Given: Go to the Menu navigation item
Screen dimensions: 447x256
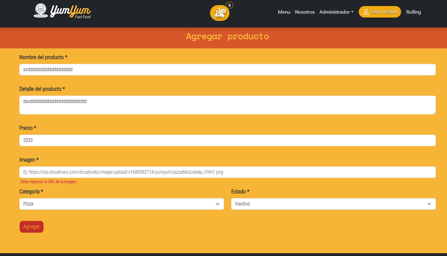Looking at the screenshot, I should pyautogui.click(x=284, y=12).
